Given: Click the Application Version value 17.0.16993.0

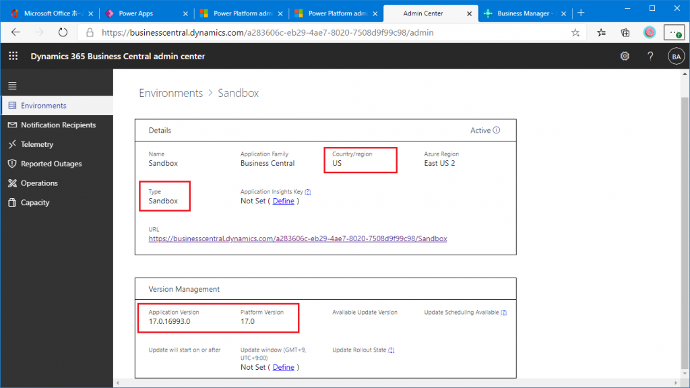Looking at the screenshot, I should tap(169, 321).
